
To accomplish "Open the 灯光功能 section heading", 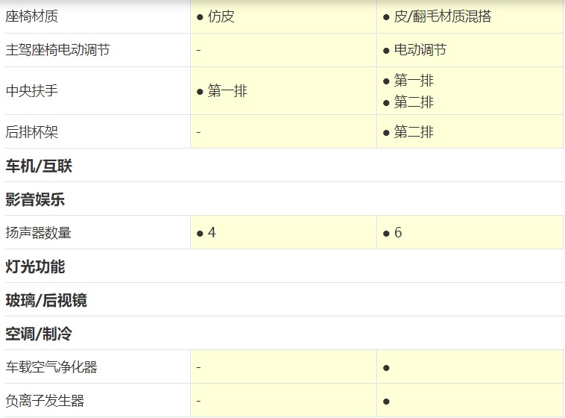I will coord(35,266).
